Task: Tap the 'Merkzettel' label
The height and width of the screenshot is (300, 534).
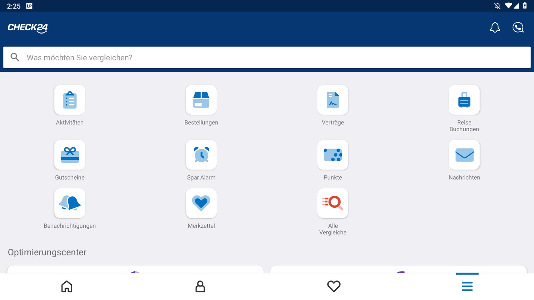Action: click(x=201, y=226)
